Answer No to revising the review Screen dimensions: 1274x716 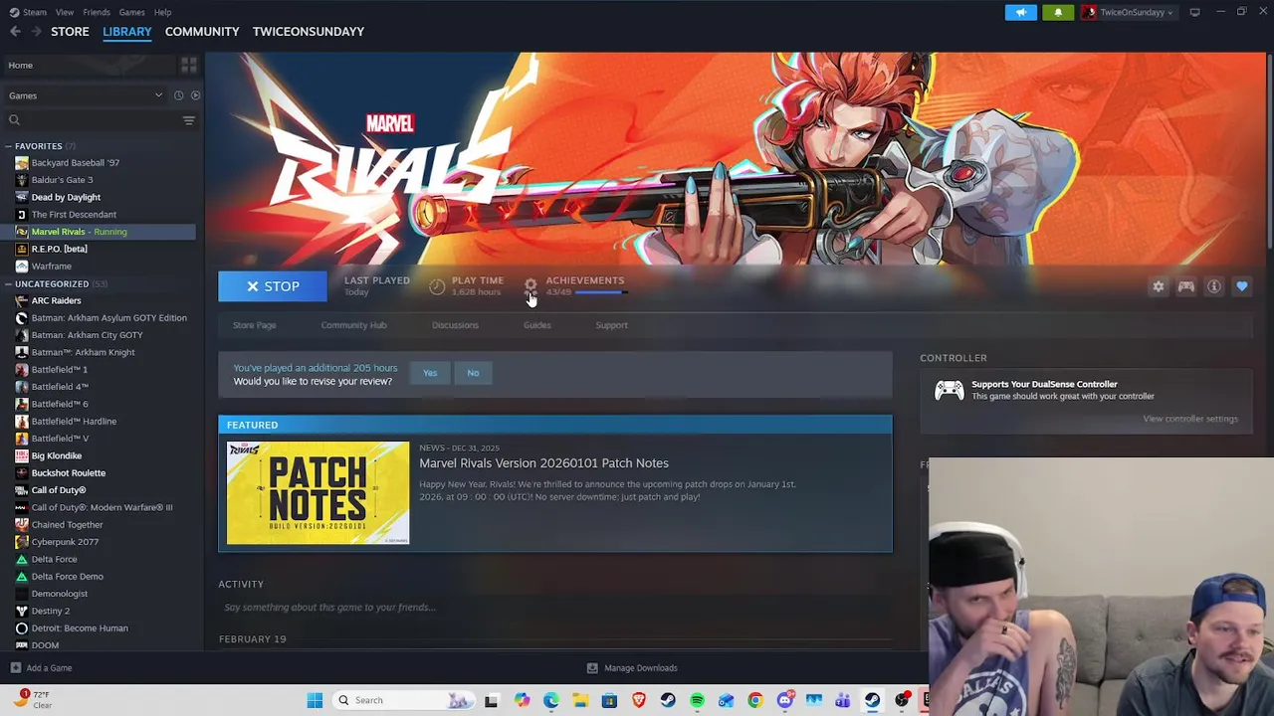pos(473,373)
